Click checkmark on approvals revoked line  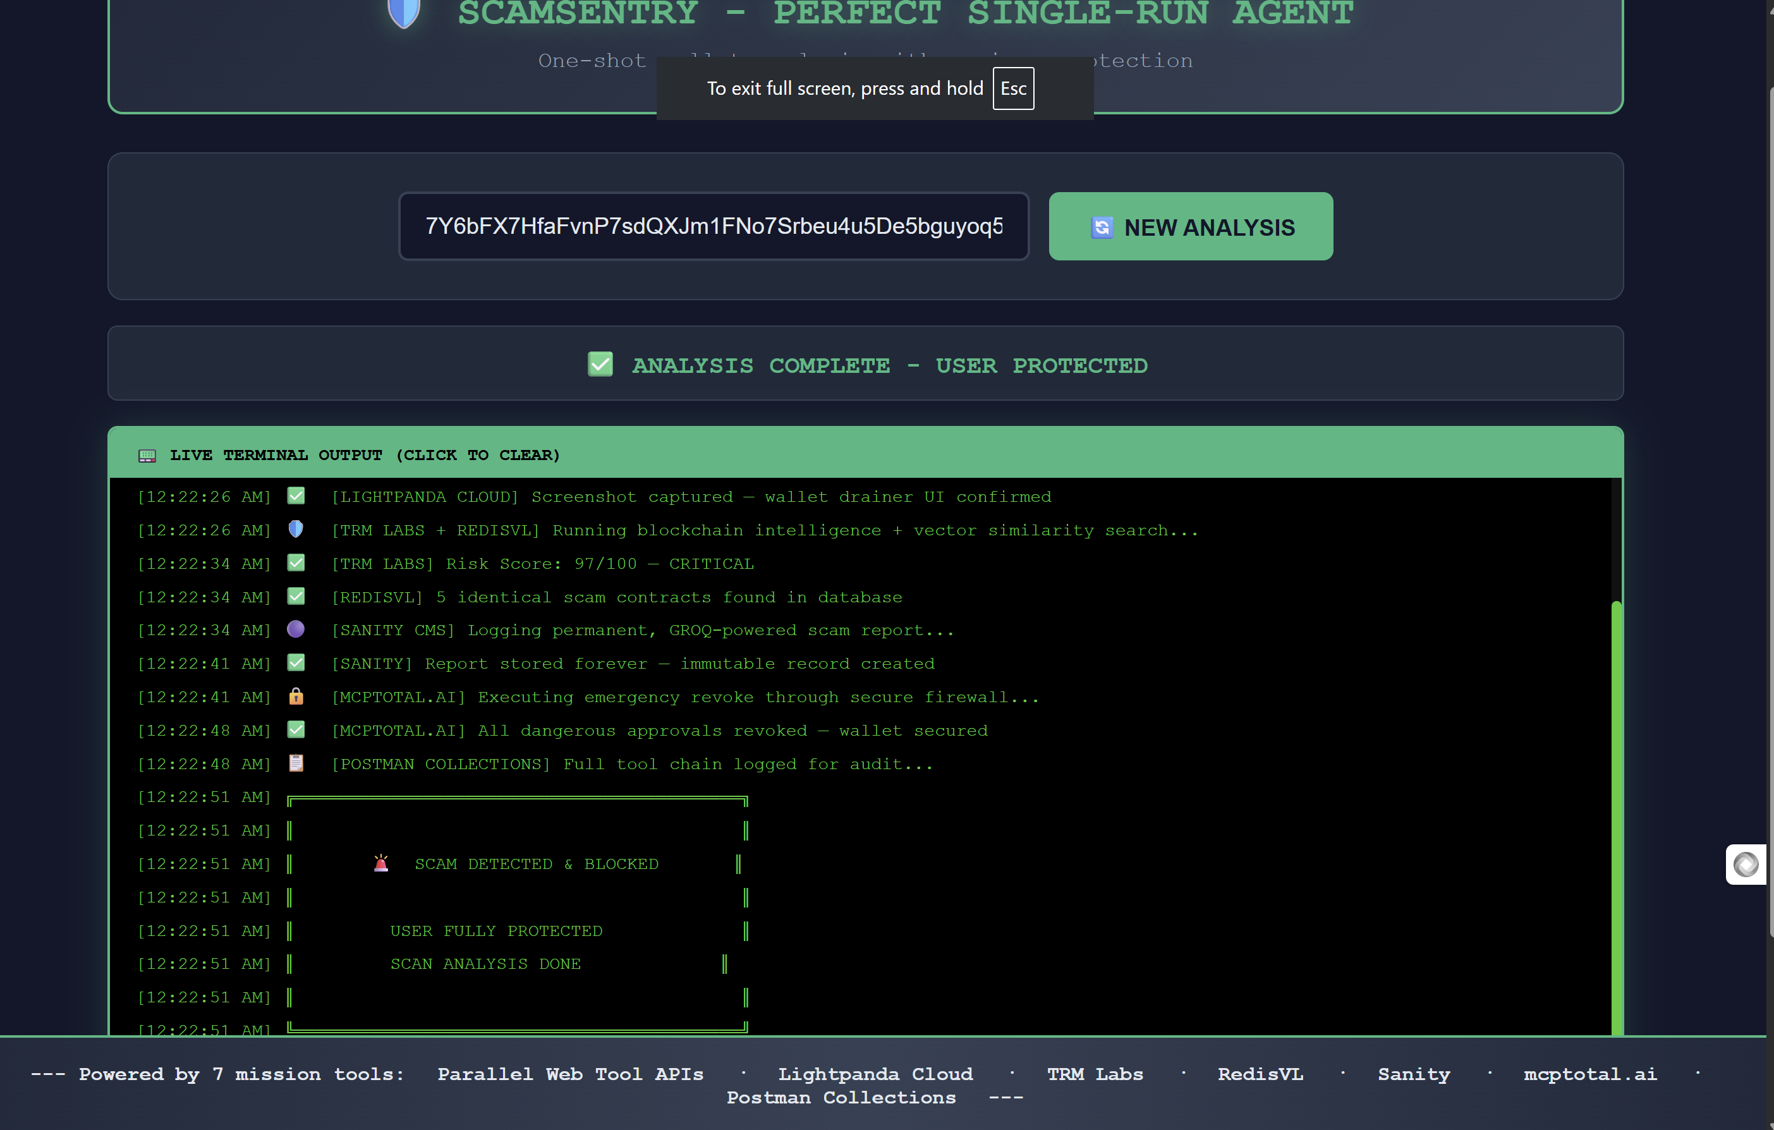[295, 729]
